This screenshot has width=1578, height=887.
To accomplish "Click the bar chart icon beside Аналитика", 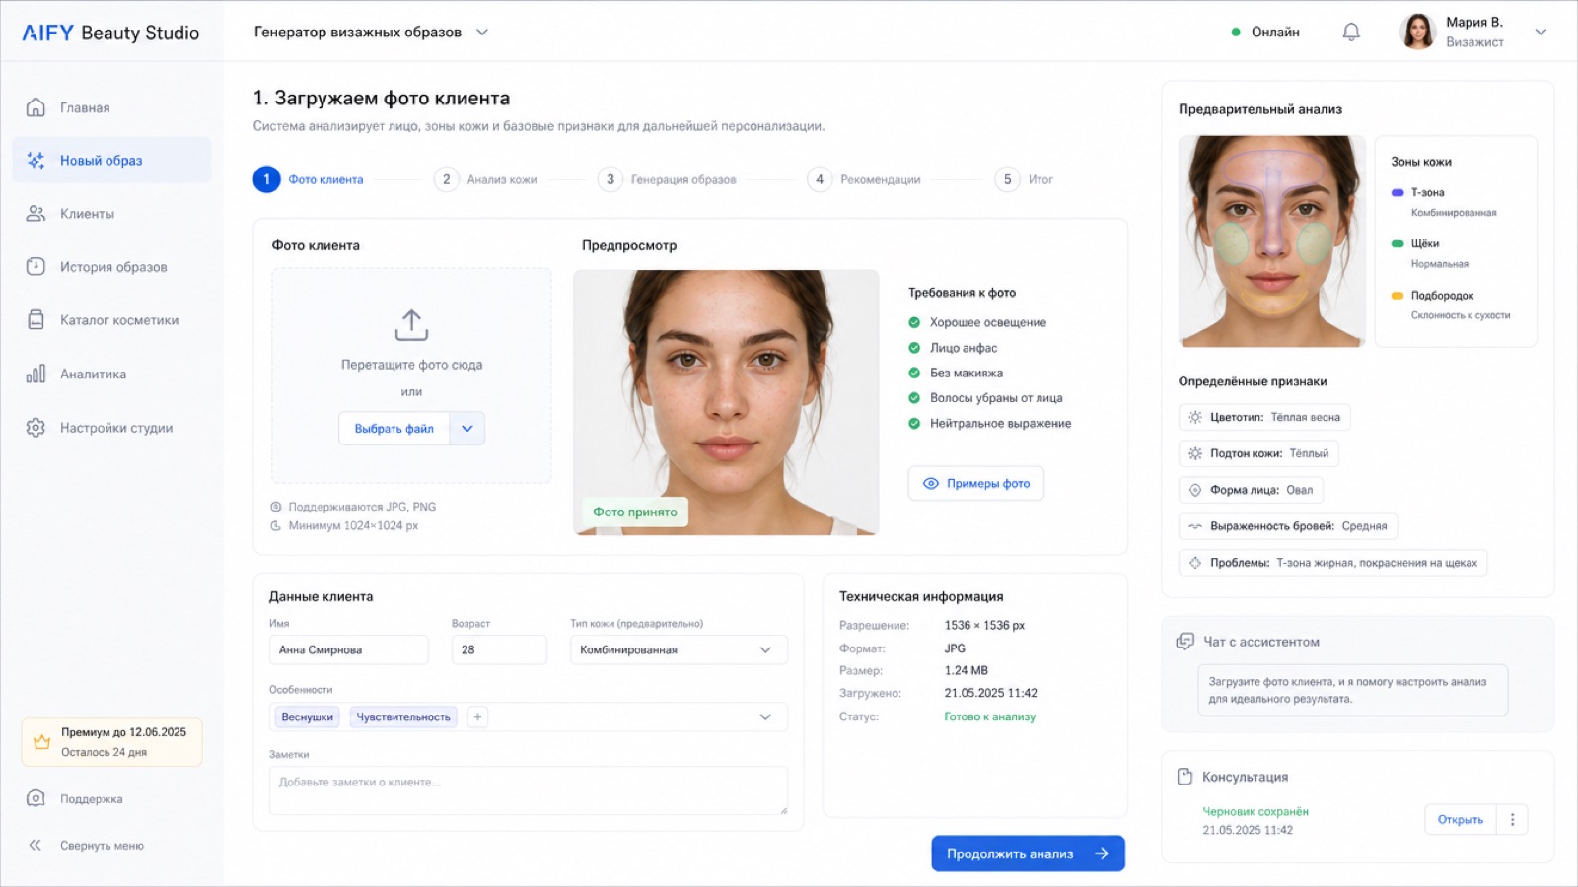I will tap(36, 374).
